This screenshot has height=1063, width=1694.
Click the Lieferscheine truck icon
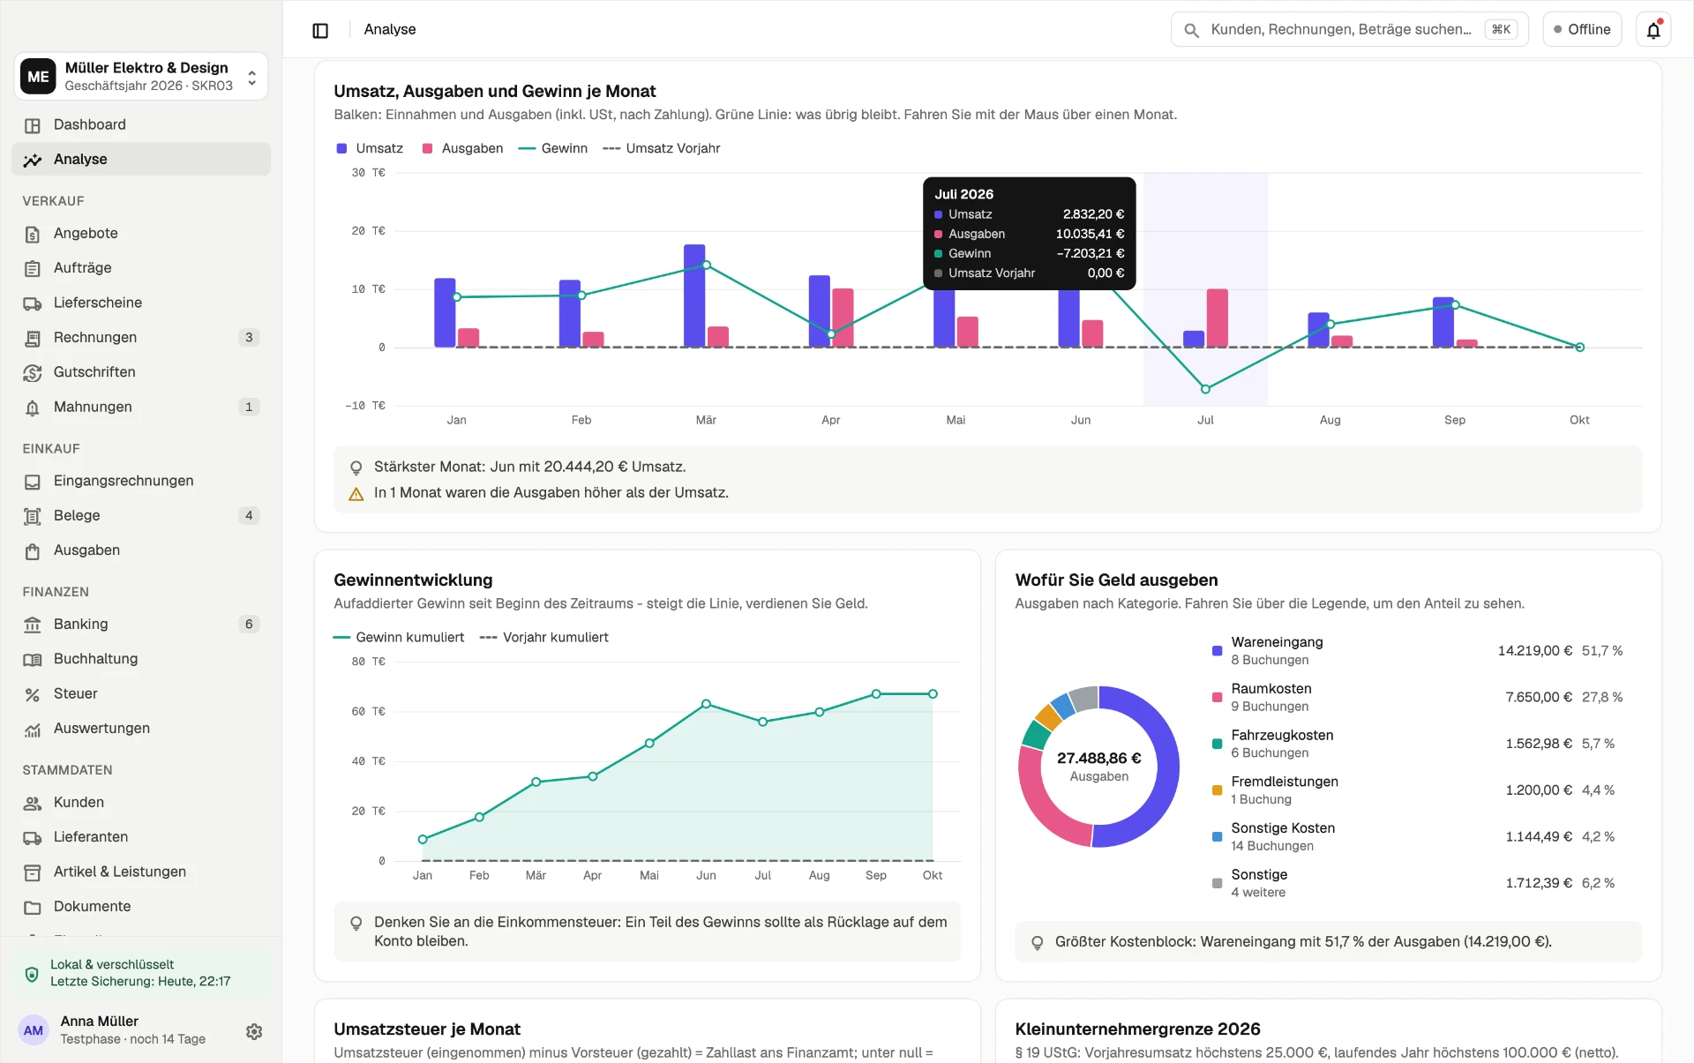(x=33, y=303)
